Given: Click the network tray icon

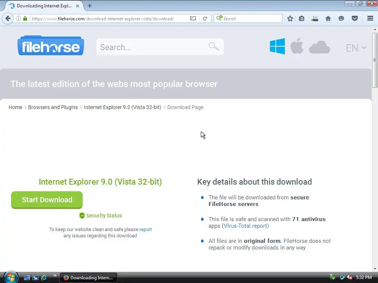Looking at the screenshot, I should coord(342,277).
